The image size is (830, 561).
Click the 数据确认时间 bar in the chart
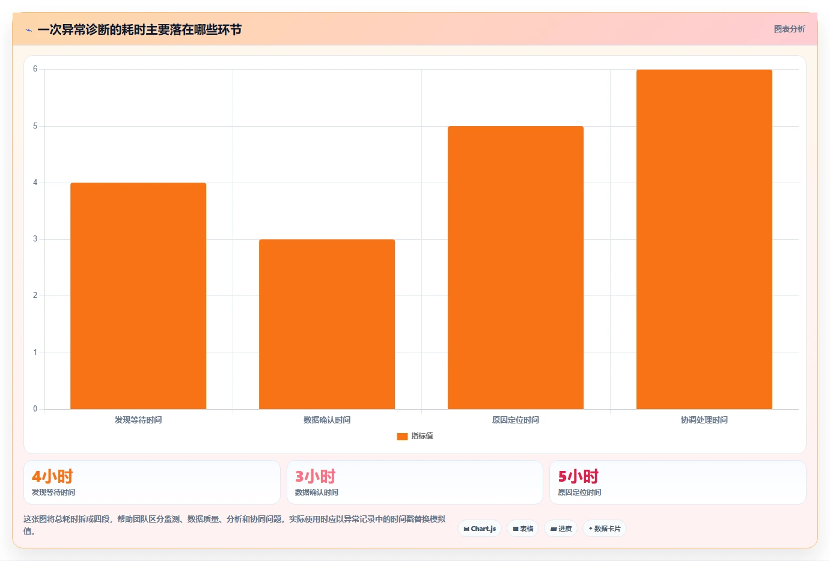pos(327,324)
